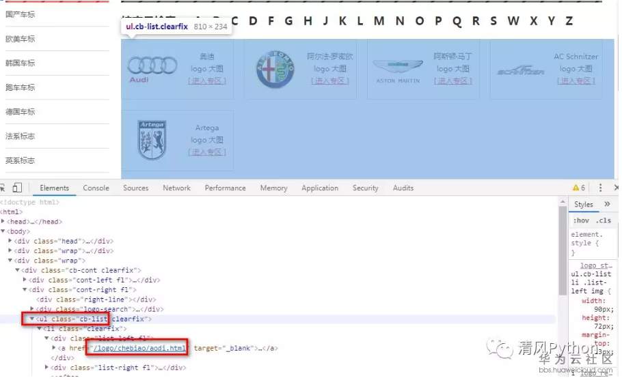This screenshot has width=622, height=380.
Task: Select the Styles pane tab
Action: (584, 204)
